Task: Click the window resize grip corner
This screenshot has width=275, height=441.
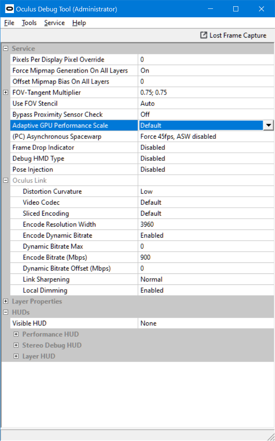Action: 270,436
